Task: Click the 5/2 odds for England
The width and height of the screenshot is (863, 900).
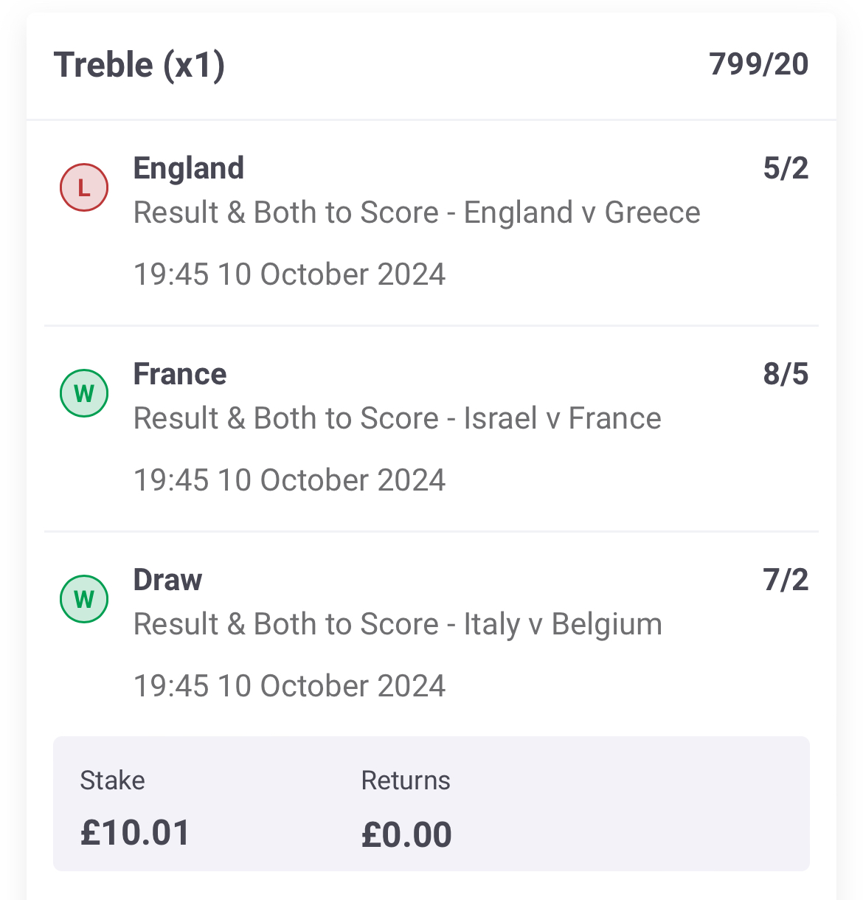Action: point(786,168)
